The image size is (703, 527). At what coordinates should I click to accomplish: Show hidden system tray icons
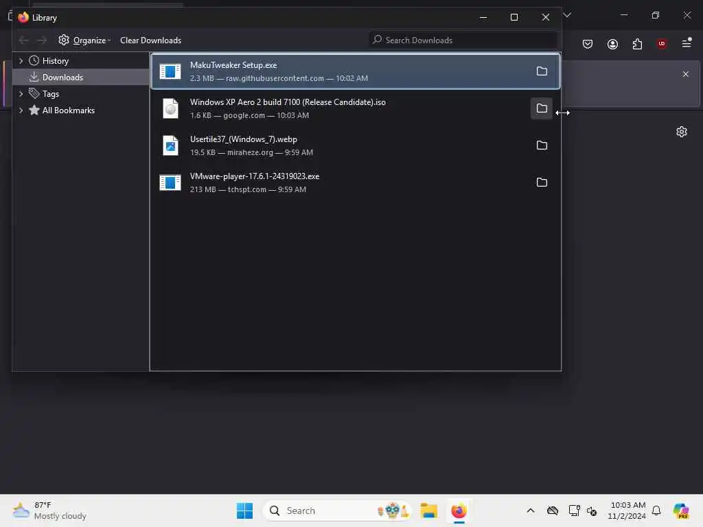click(531, 511)
